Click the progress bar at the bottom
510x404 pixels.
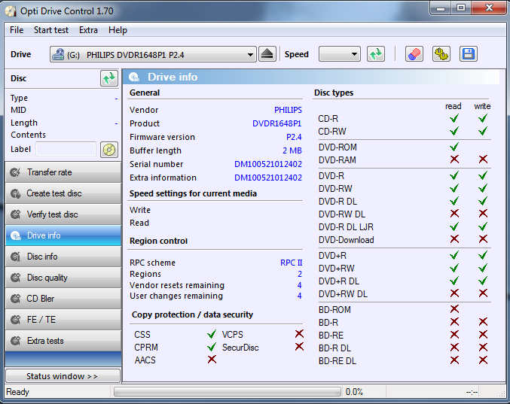(x=227, y=392)
